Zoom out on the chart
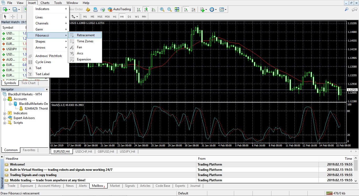The image size is (359, 196). [x=170, y=9]
